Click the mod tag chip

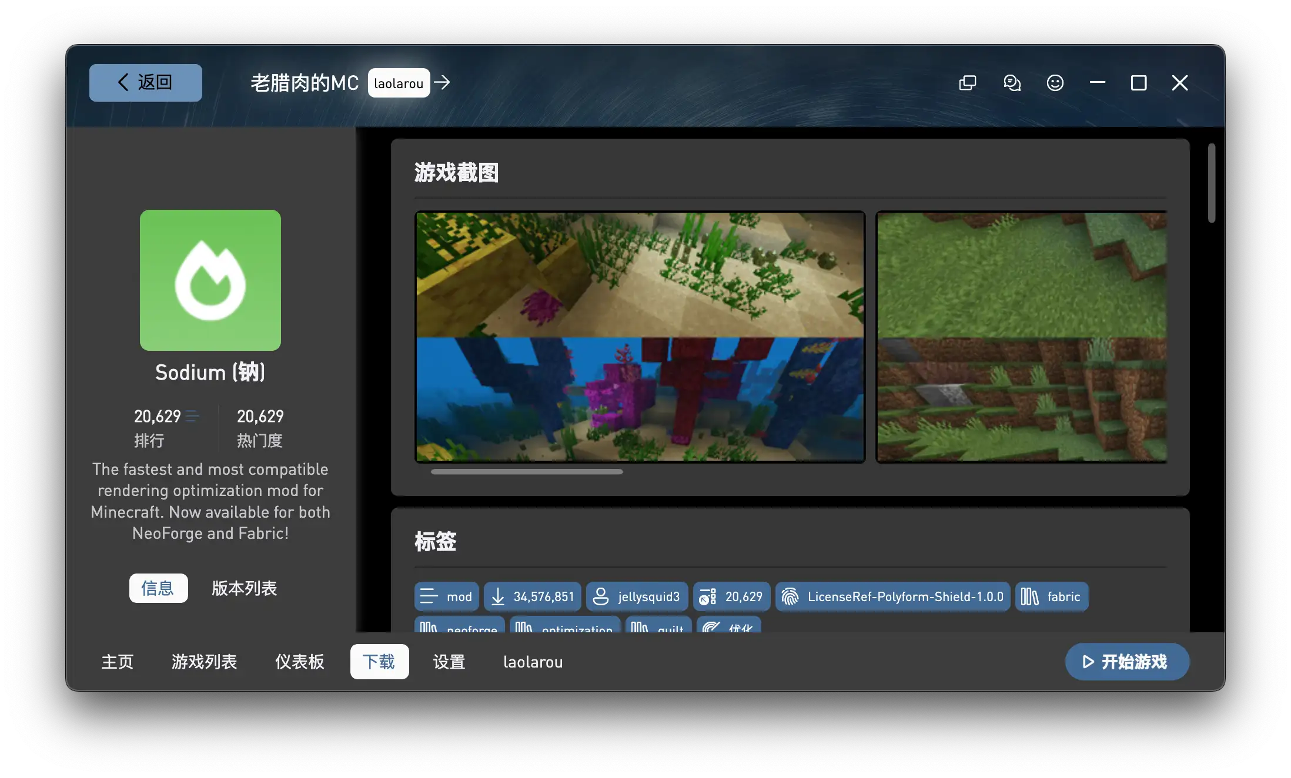[x=446, y=596]
